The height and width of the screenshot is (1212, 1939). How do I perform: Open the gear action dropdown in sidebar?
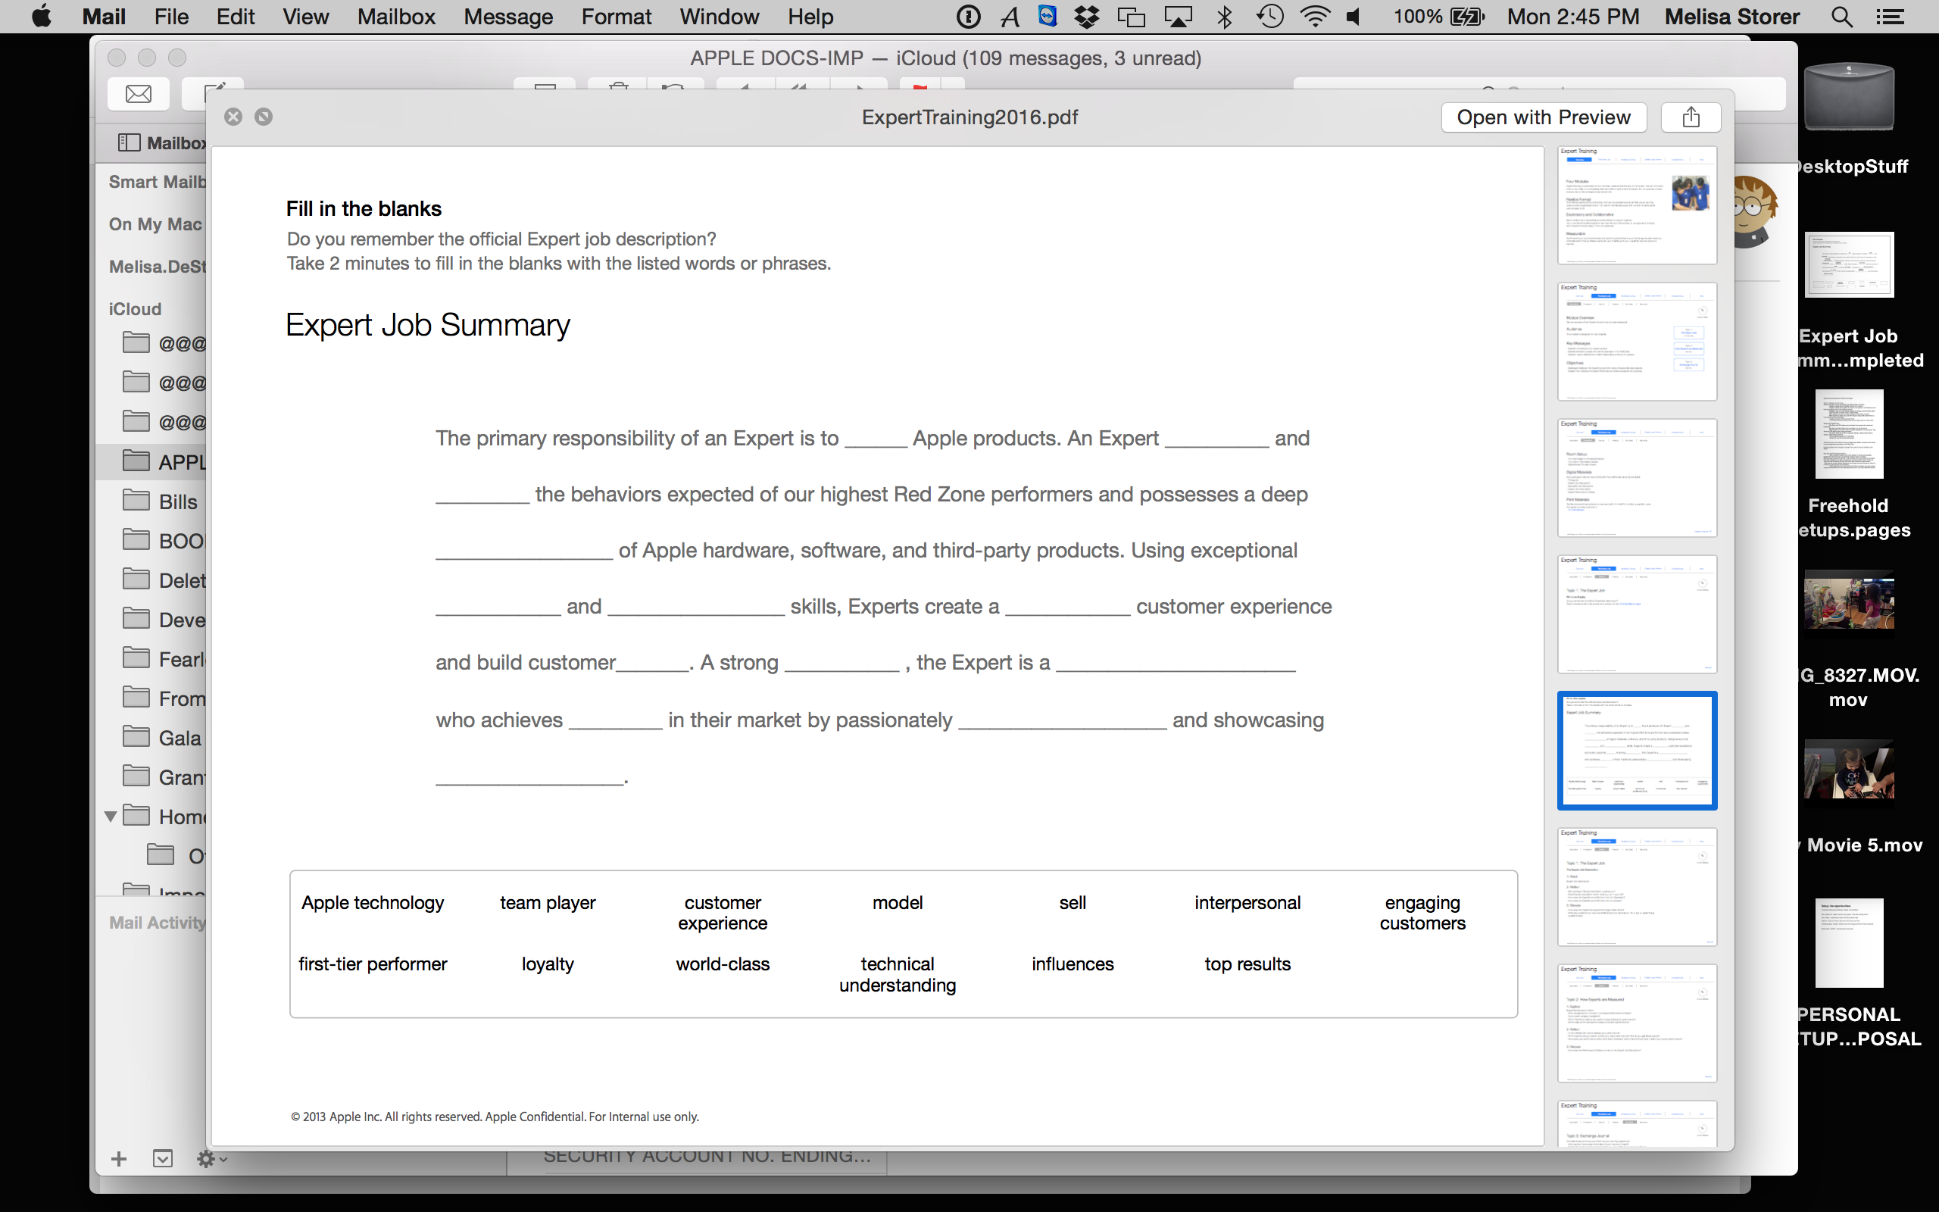[211, 1158]
